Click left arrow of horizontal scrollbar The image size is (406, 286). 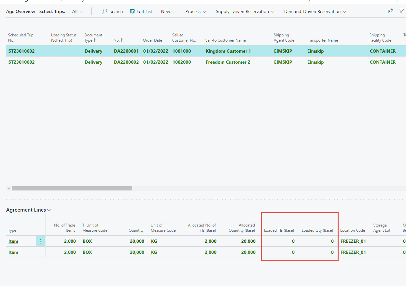(x=9, y=188)
